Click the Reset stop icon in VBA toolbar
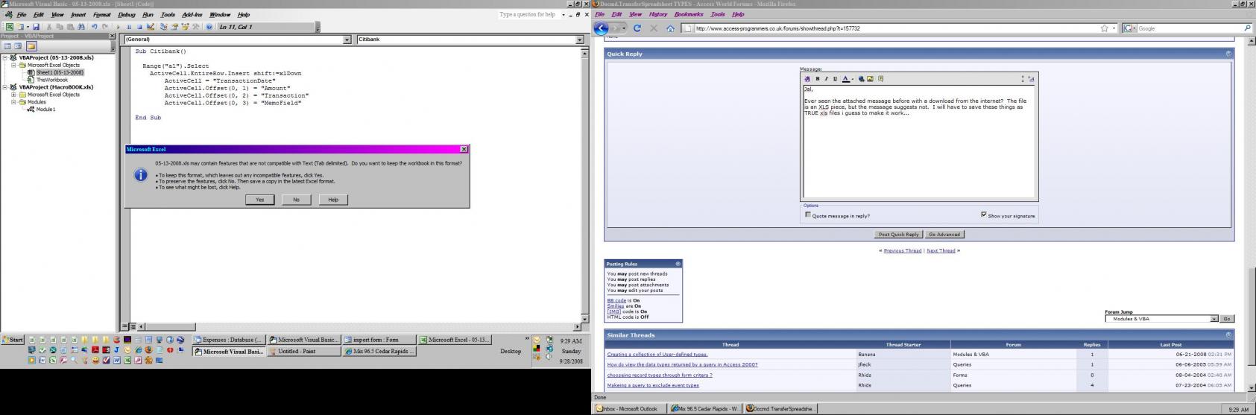Viewport: 1256px width, 415px height. click(x=139, y=27)
